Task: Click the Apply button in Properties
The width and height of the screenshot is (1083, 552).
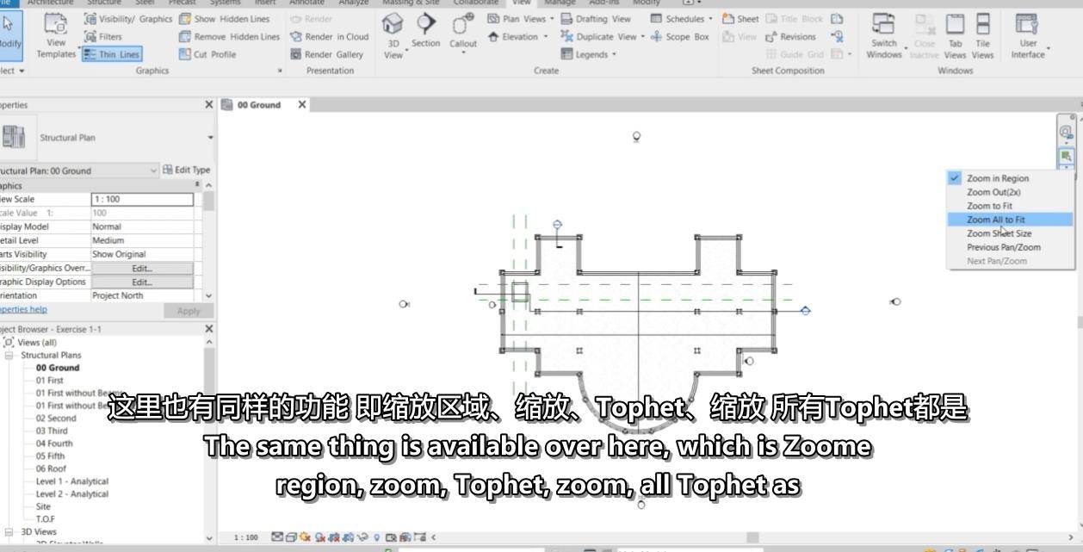Action: tap(189, 311)
